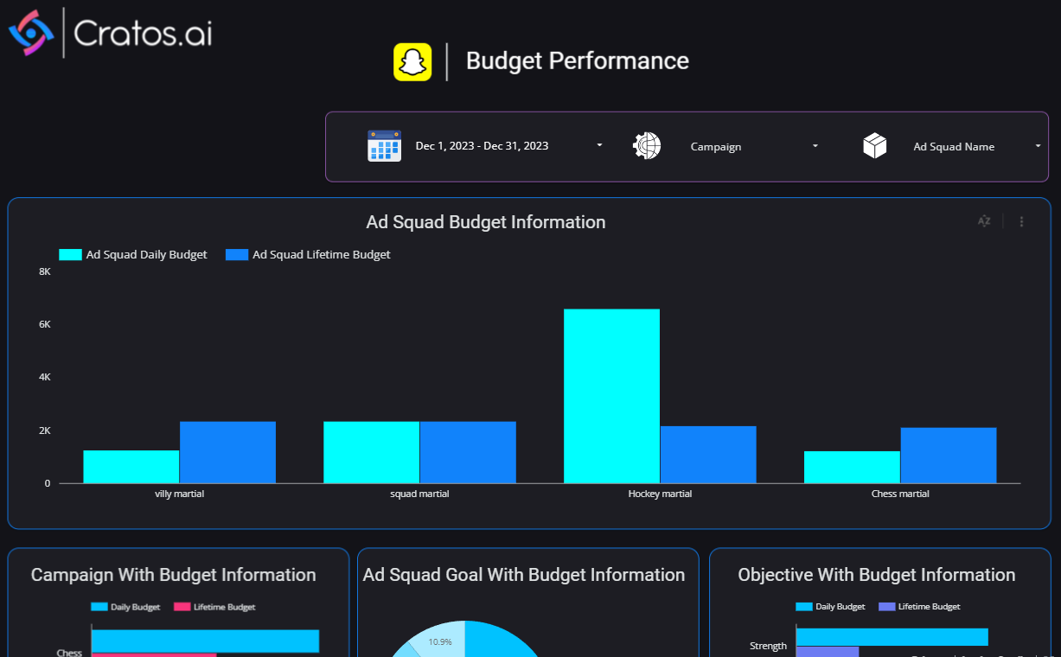This screenshot has width=1061, height=657.
Task: Open the A-Z sort option on the Ad Squad chart
Action: click(x=984, y=221)
